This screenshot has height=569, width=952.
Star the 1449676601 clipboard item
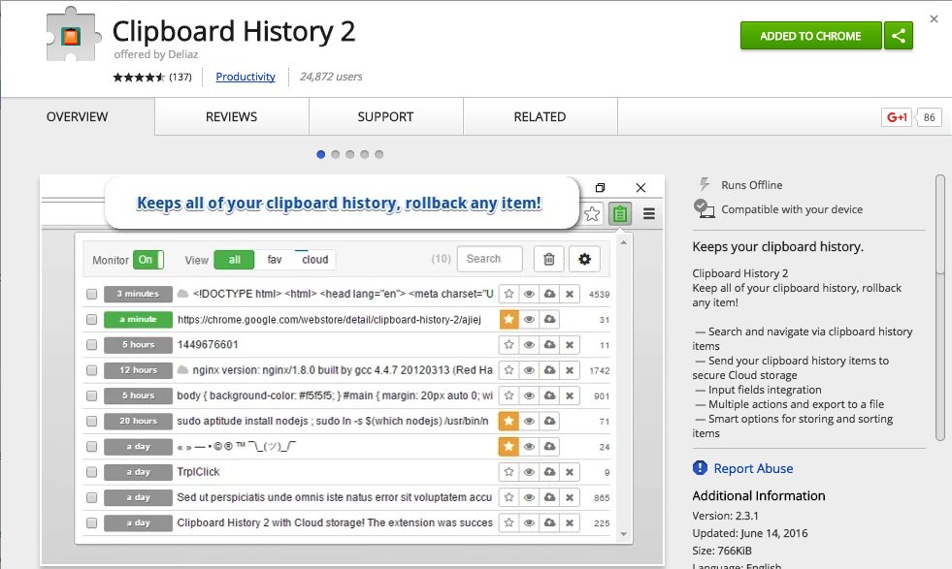tap(509, 344)
